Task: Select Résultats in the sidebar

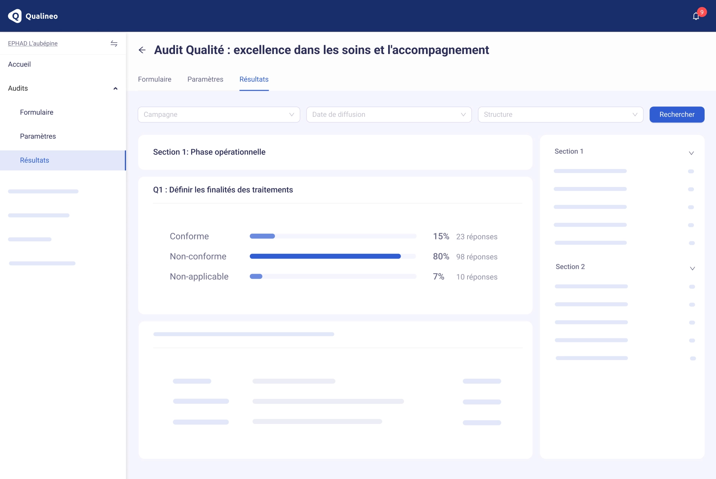Action: 35,160
